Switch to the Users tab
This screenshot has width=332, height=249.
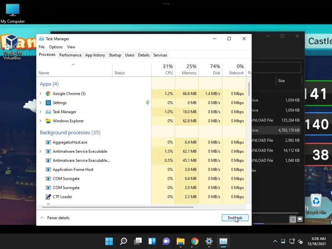130,55
